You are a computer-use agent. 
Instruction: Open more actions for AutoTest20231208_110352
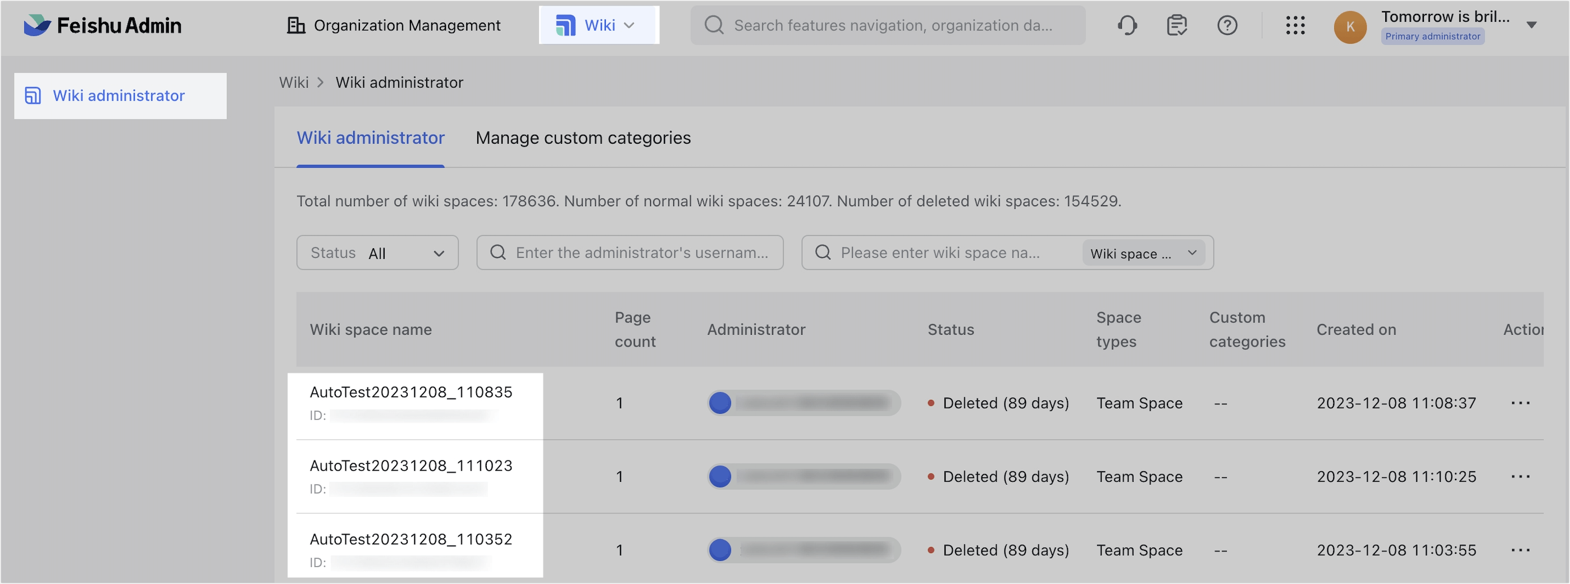coord(1520,550)
